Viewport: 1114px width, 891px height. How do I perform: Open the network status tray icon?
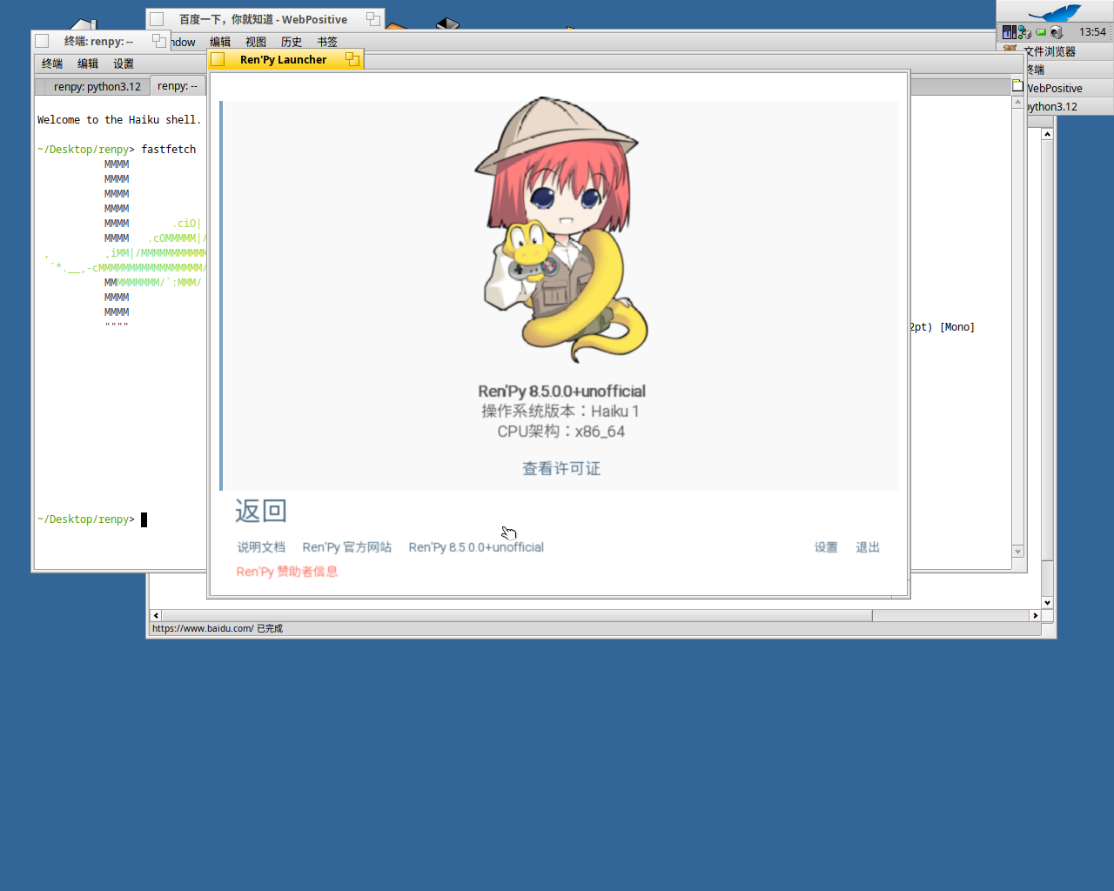pyautogui.click(x=1024, y=32)
